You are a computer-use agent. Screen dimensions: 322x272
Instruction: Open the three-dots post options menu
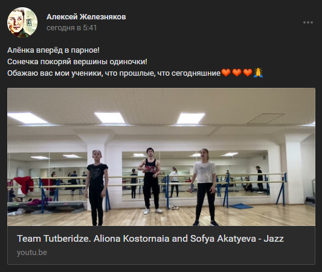[x=308, y=22]
